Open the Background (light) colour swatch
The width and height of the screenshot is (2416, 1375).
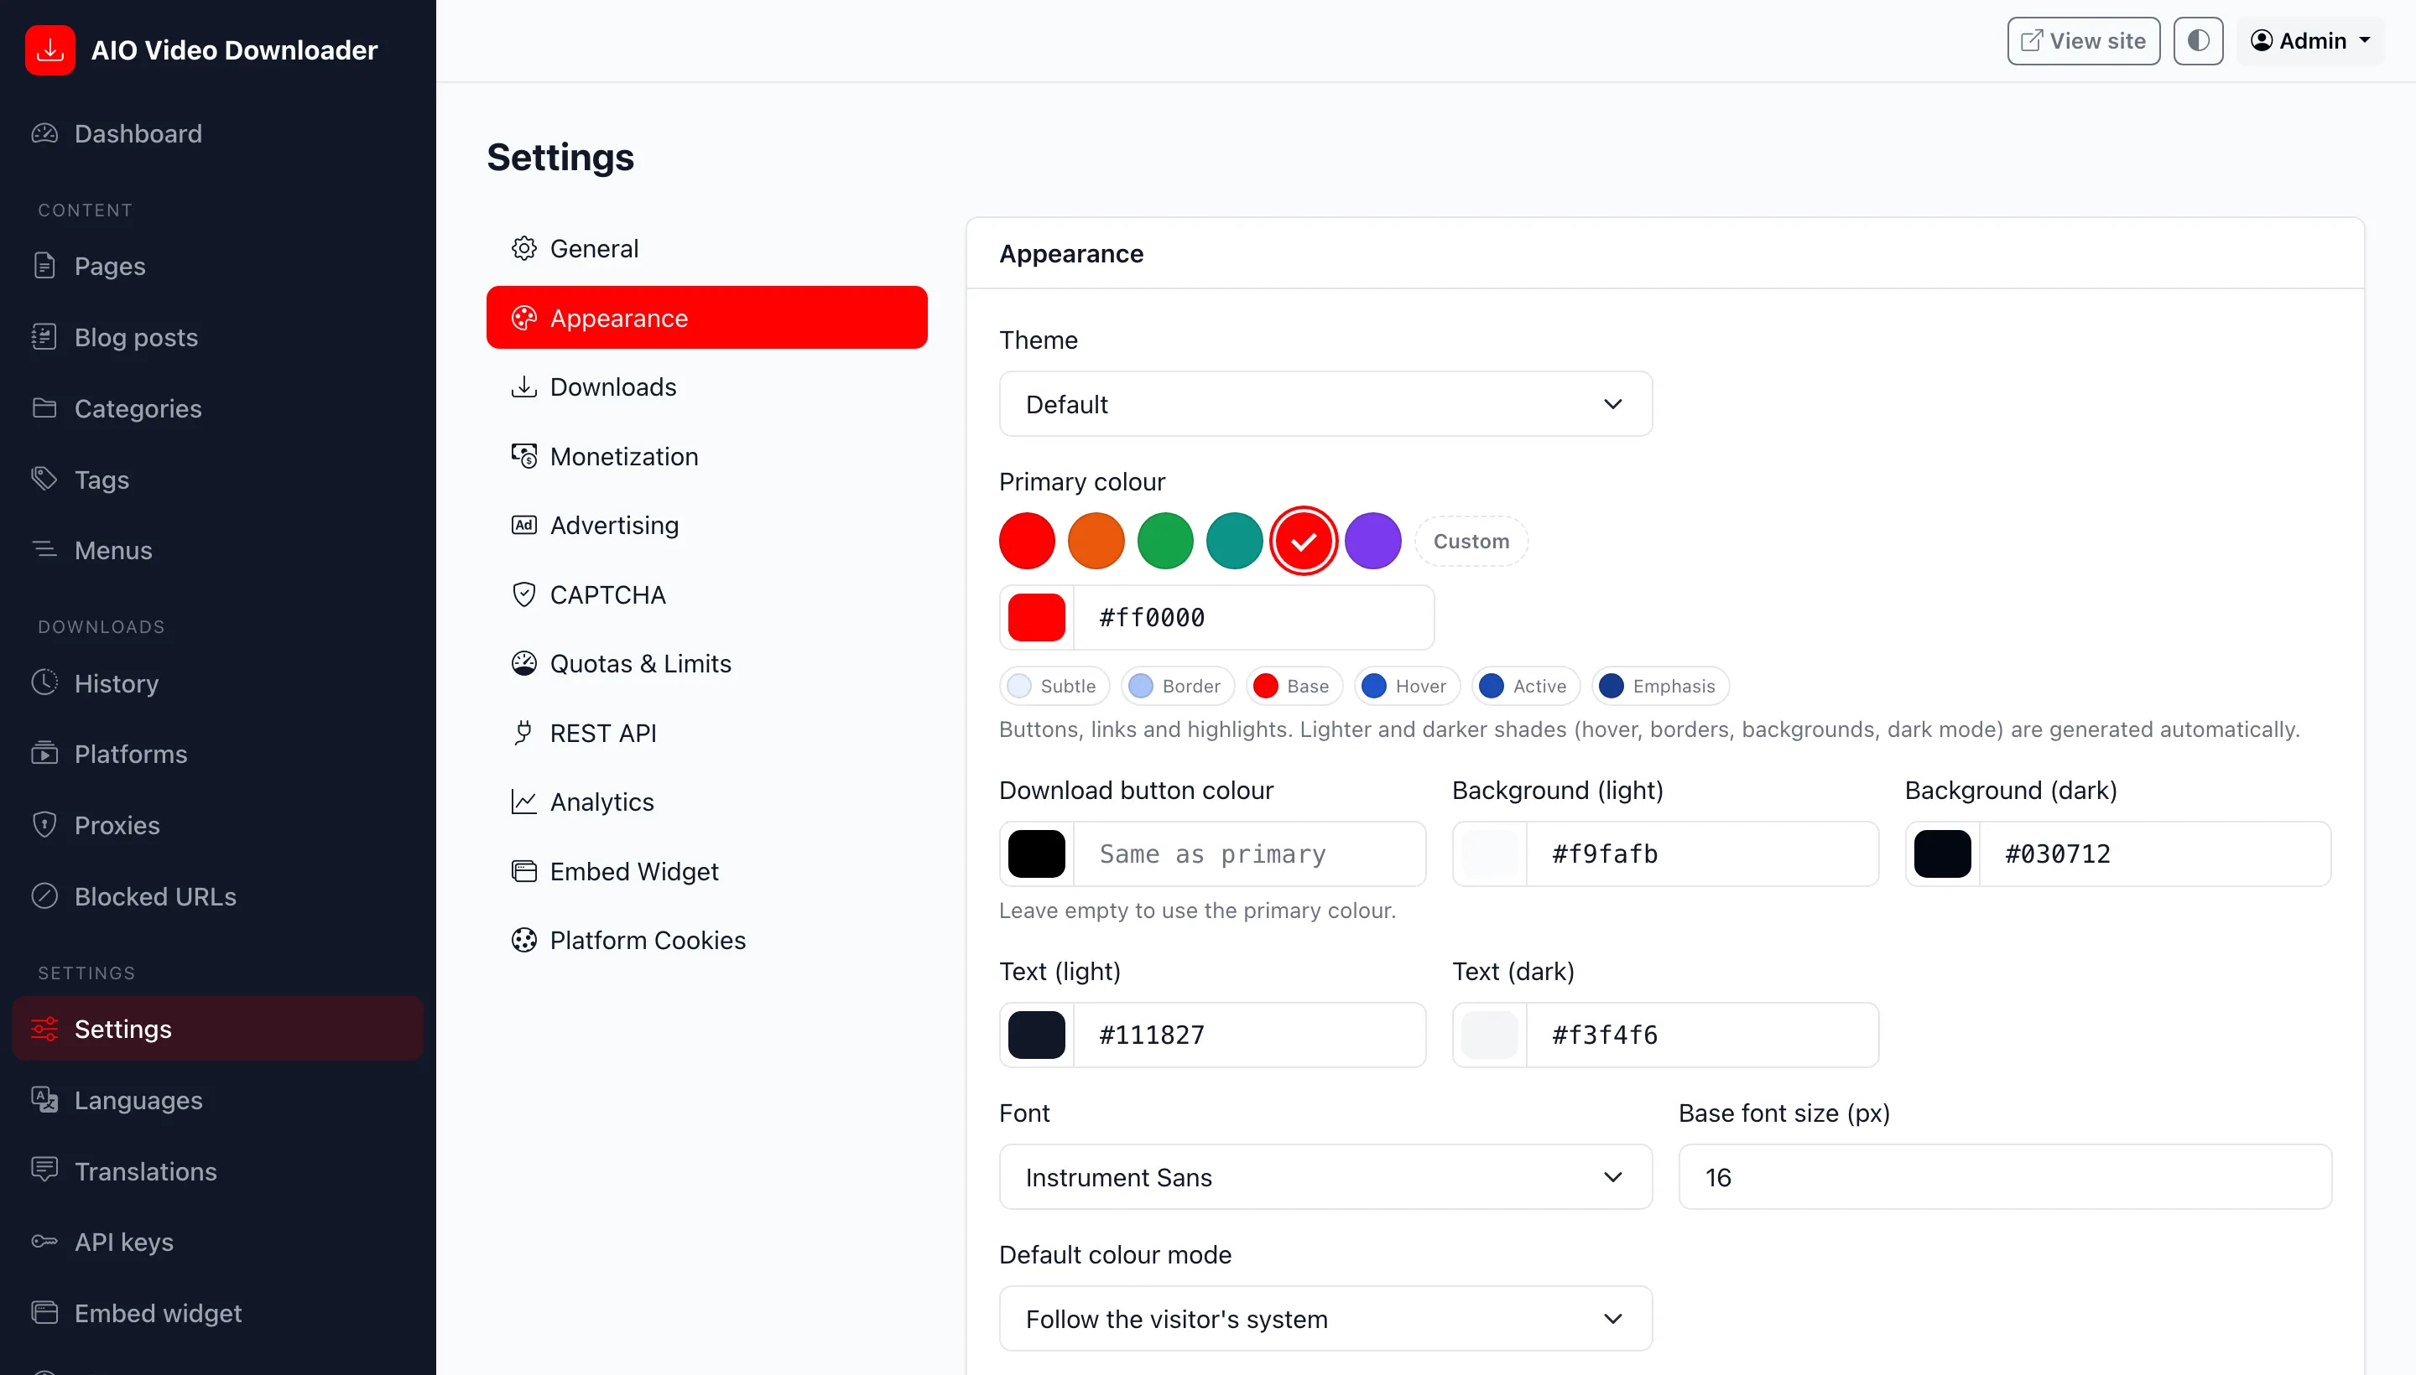pos(1489,854)
